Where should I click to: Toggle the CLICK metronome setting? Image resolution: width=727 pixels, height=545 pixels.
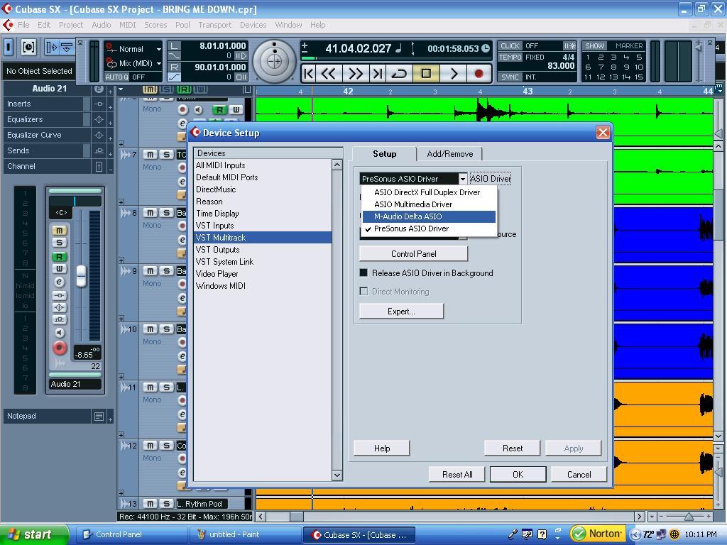[510, 46]
